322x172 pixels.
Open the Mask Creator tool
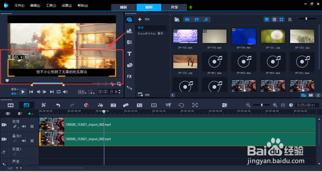(181, 105)
